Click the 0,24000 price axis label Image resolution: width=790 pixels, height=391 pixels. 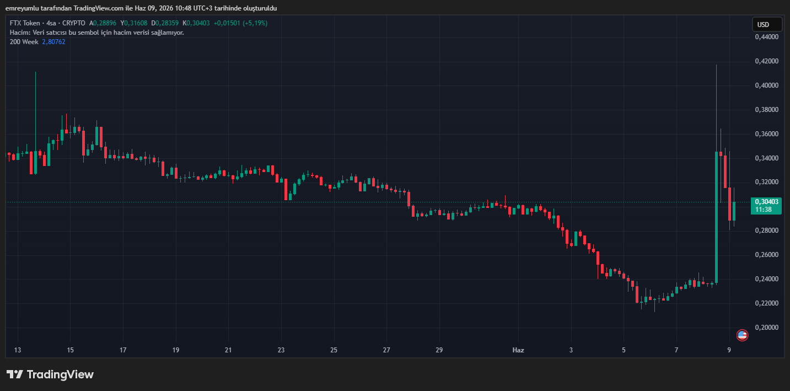click(x=767, y=279)
